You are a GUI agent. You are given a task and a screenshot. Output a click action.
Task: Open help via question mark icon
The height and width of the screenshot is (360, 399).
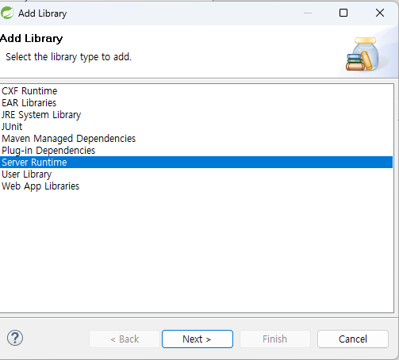click(15, 338)
